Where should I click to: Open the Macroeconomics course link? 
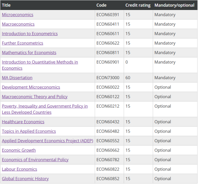[x=18, y=24]
